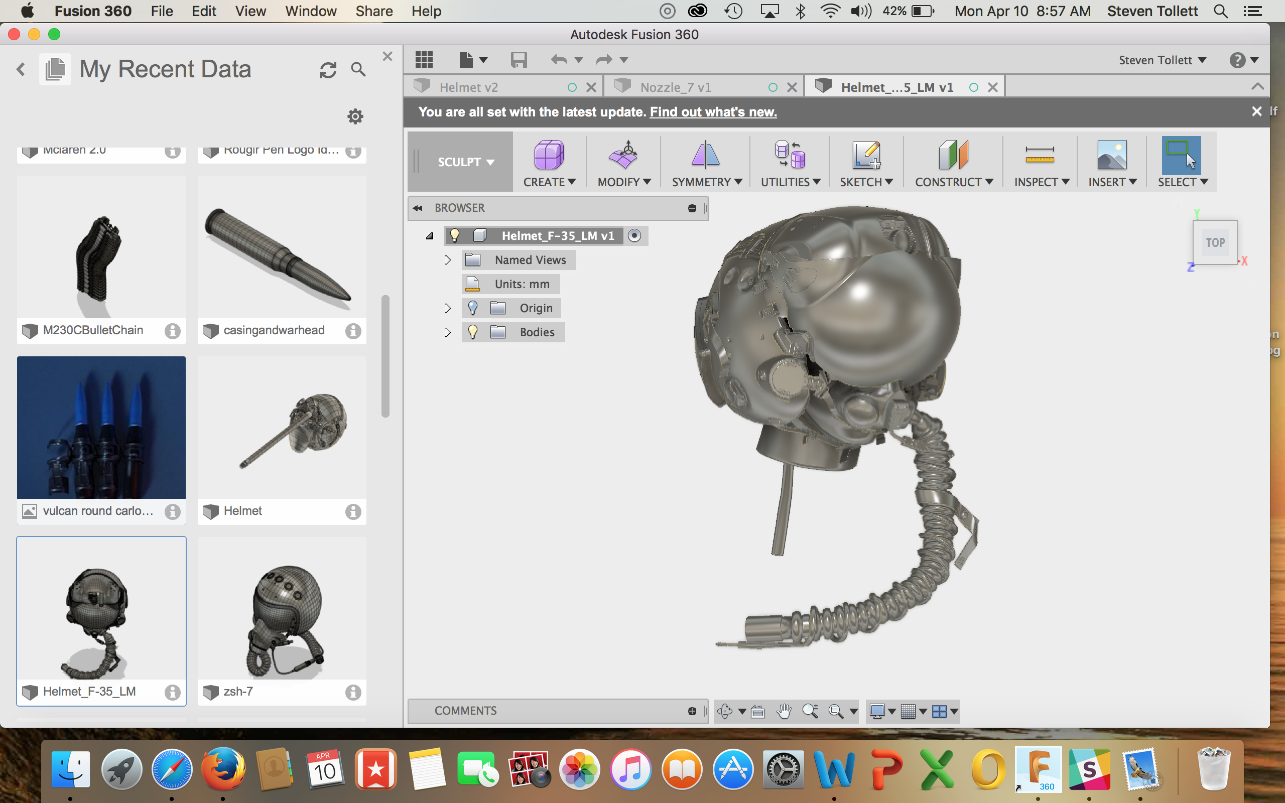Show info for casingandwarhead file

tap(353, 331)
